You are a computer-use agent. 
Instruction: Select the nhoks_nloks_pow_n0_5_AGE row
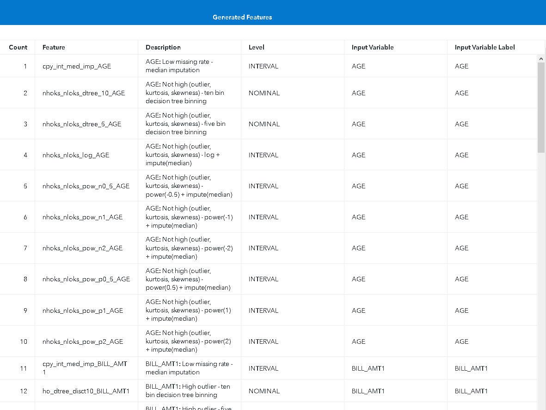tap(85, 186)
